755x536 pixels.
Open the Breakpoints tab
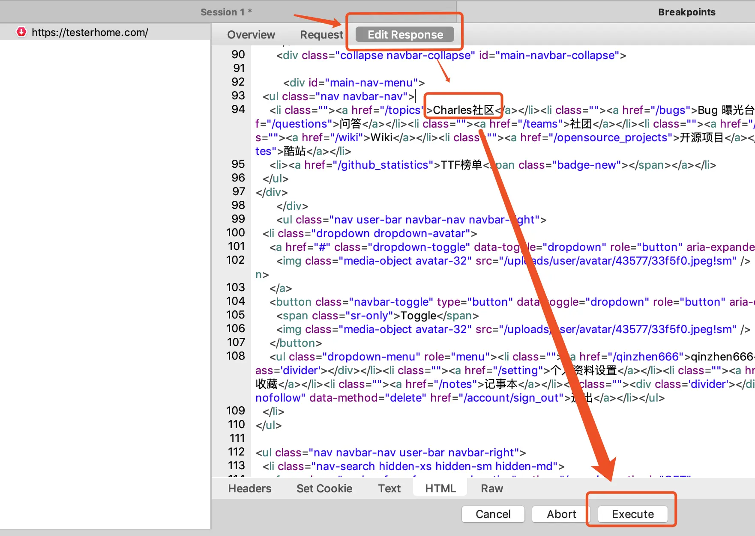(x=686, y=12)
